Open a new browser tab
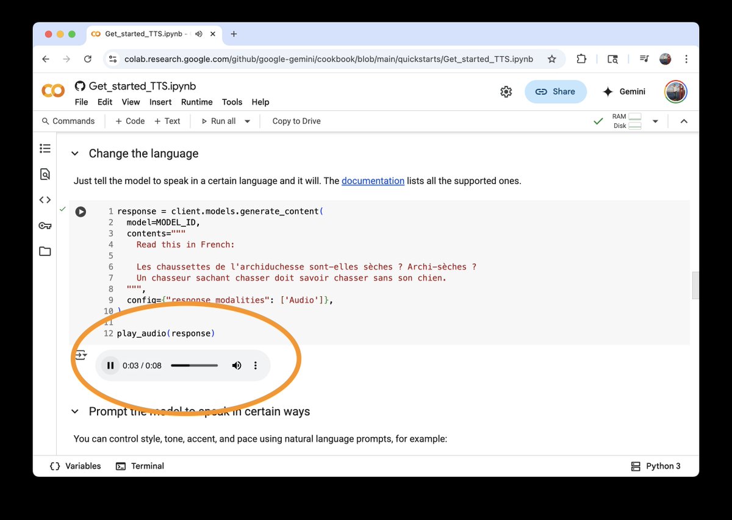 pos(234,34)
